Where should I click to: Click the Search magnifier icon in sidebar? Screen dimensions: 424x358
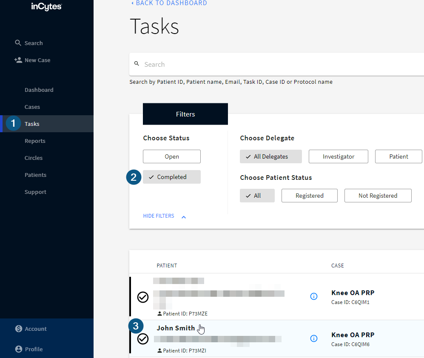(x=18, y=43)
